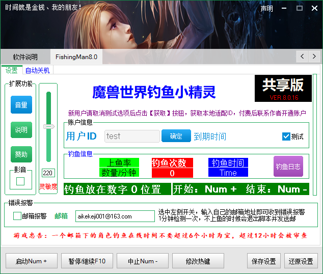
Task: Click the 共享版 VER.8.0.16 badge
Action: 283,88
